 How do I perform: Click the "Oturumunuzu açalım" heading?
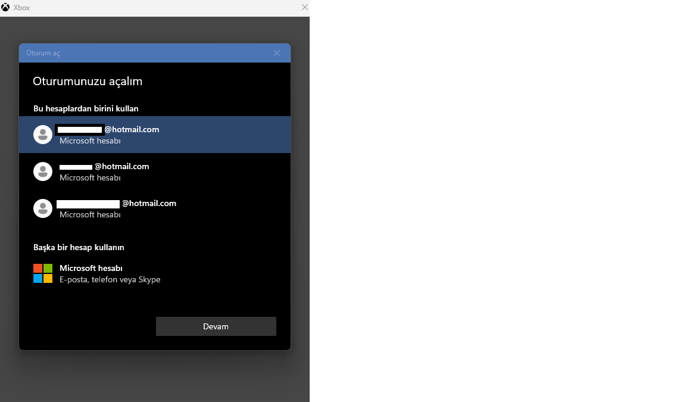pyautogui.click(x=88, y=82)
